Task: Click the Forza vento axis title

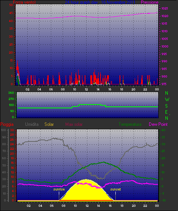Action: point(24,2)
